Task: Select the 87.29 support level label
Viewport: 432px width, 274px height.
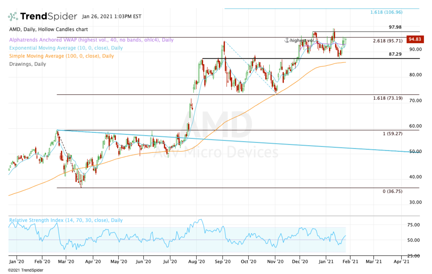Action: [x=395, y=54]
